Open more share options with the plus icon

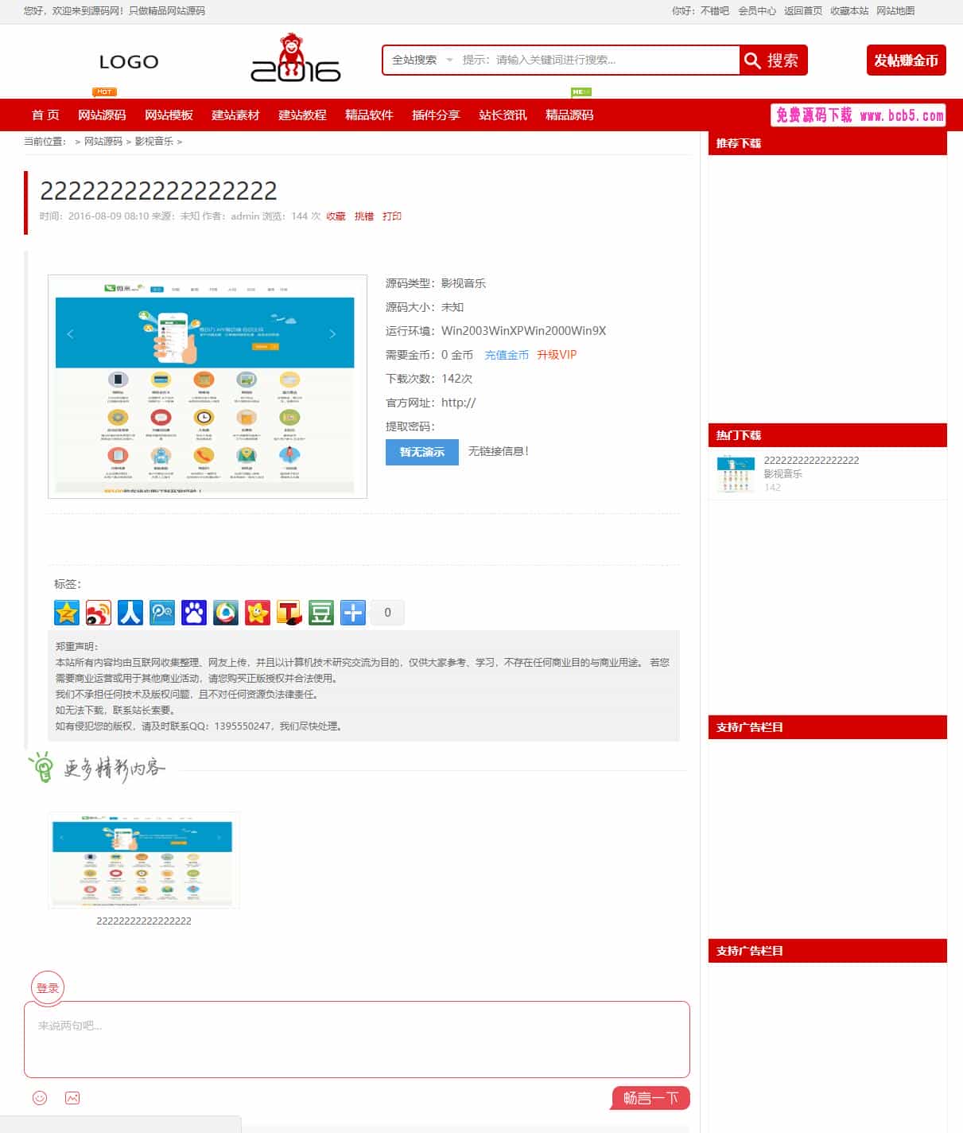point(353,613)
